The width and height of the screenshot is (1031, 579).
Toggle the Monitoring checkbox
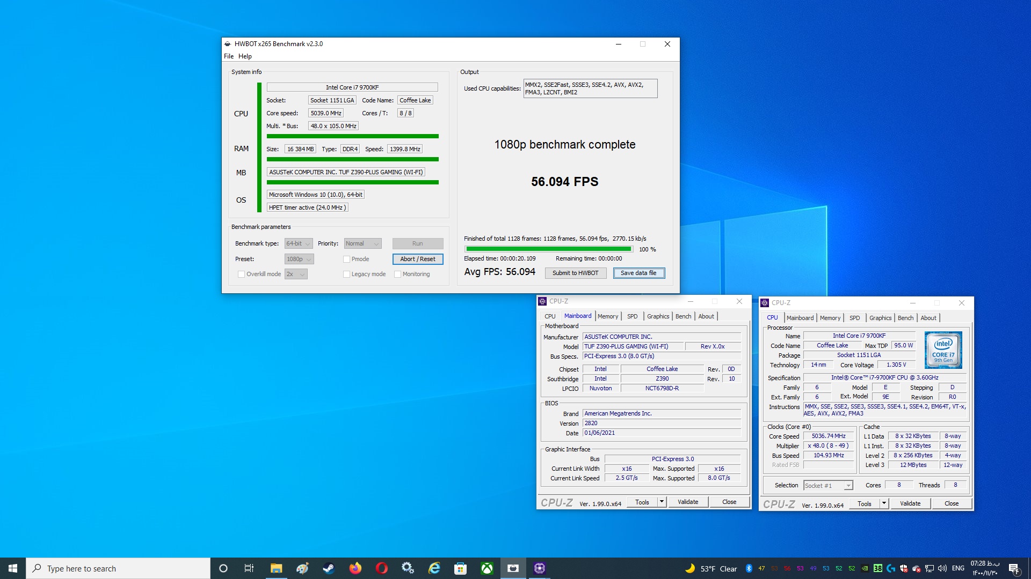(397, 274)
